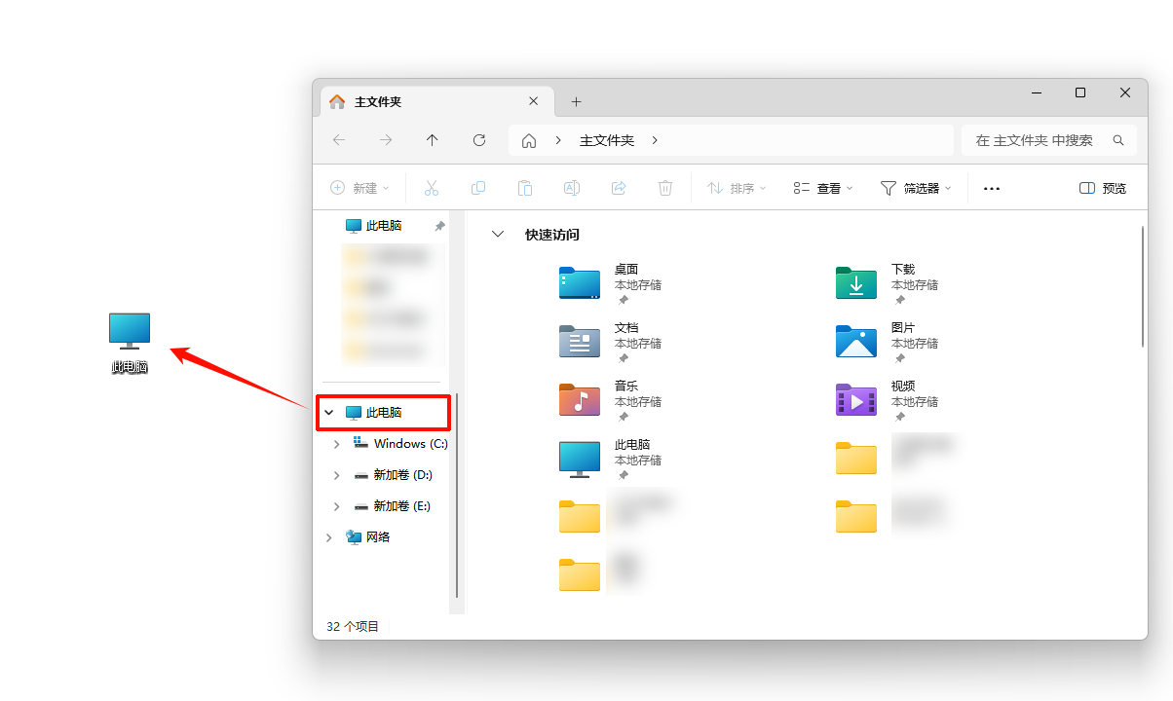Select 此电脑 item in quick access list
The width and height of the screenshot is (1173, 701).
click(610, 458)
